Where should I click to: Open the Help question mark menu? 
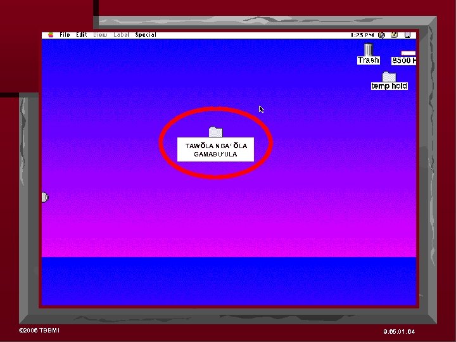click(x=394, y=35)
